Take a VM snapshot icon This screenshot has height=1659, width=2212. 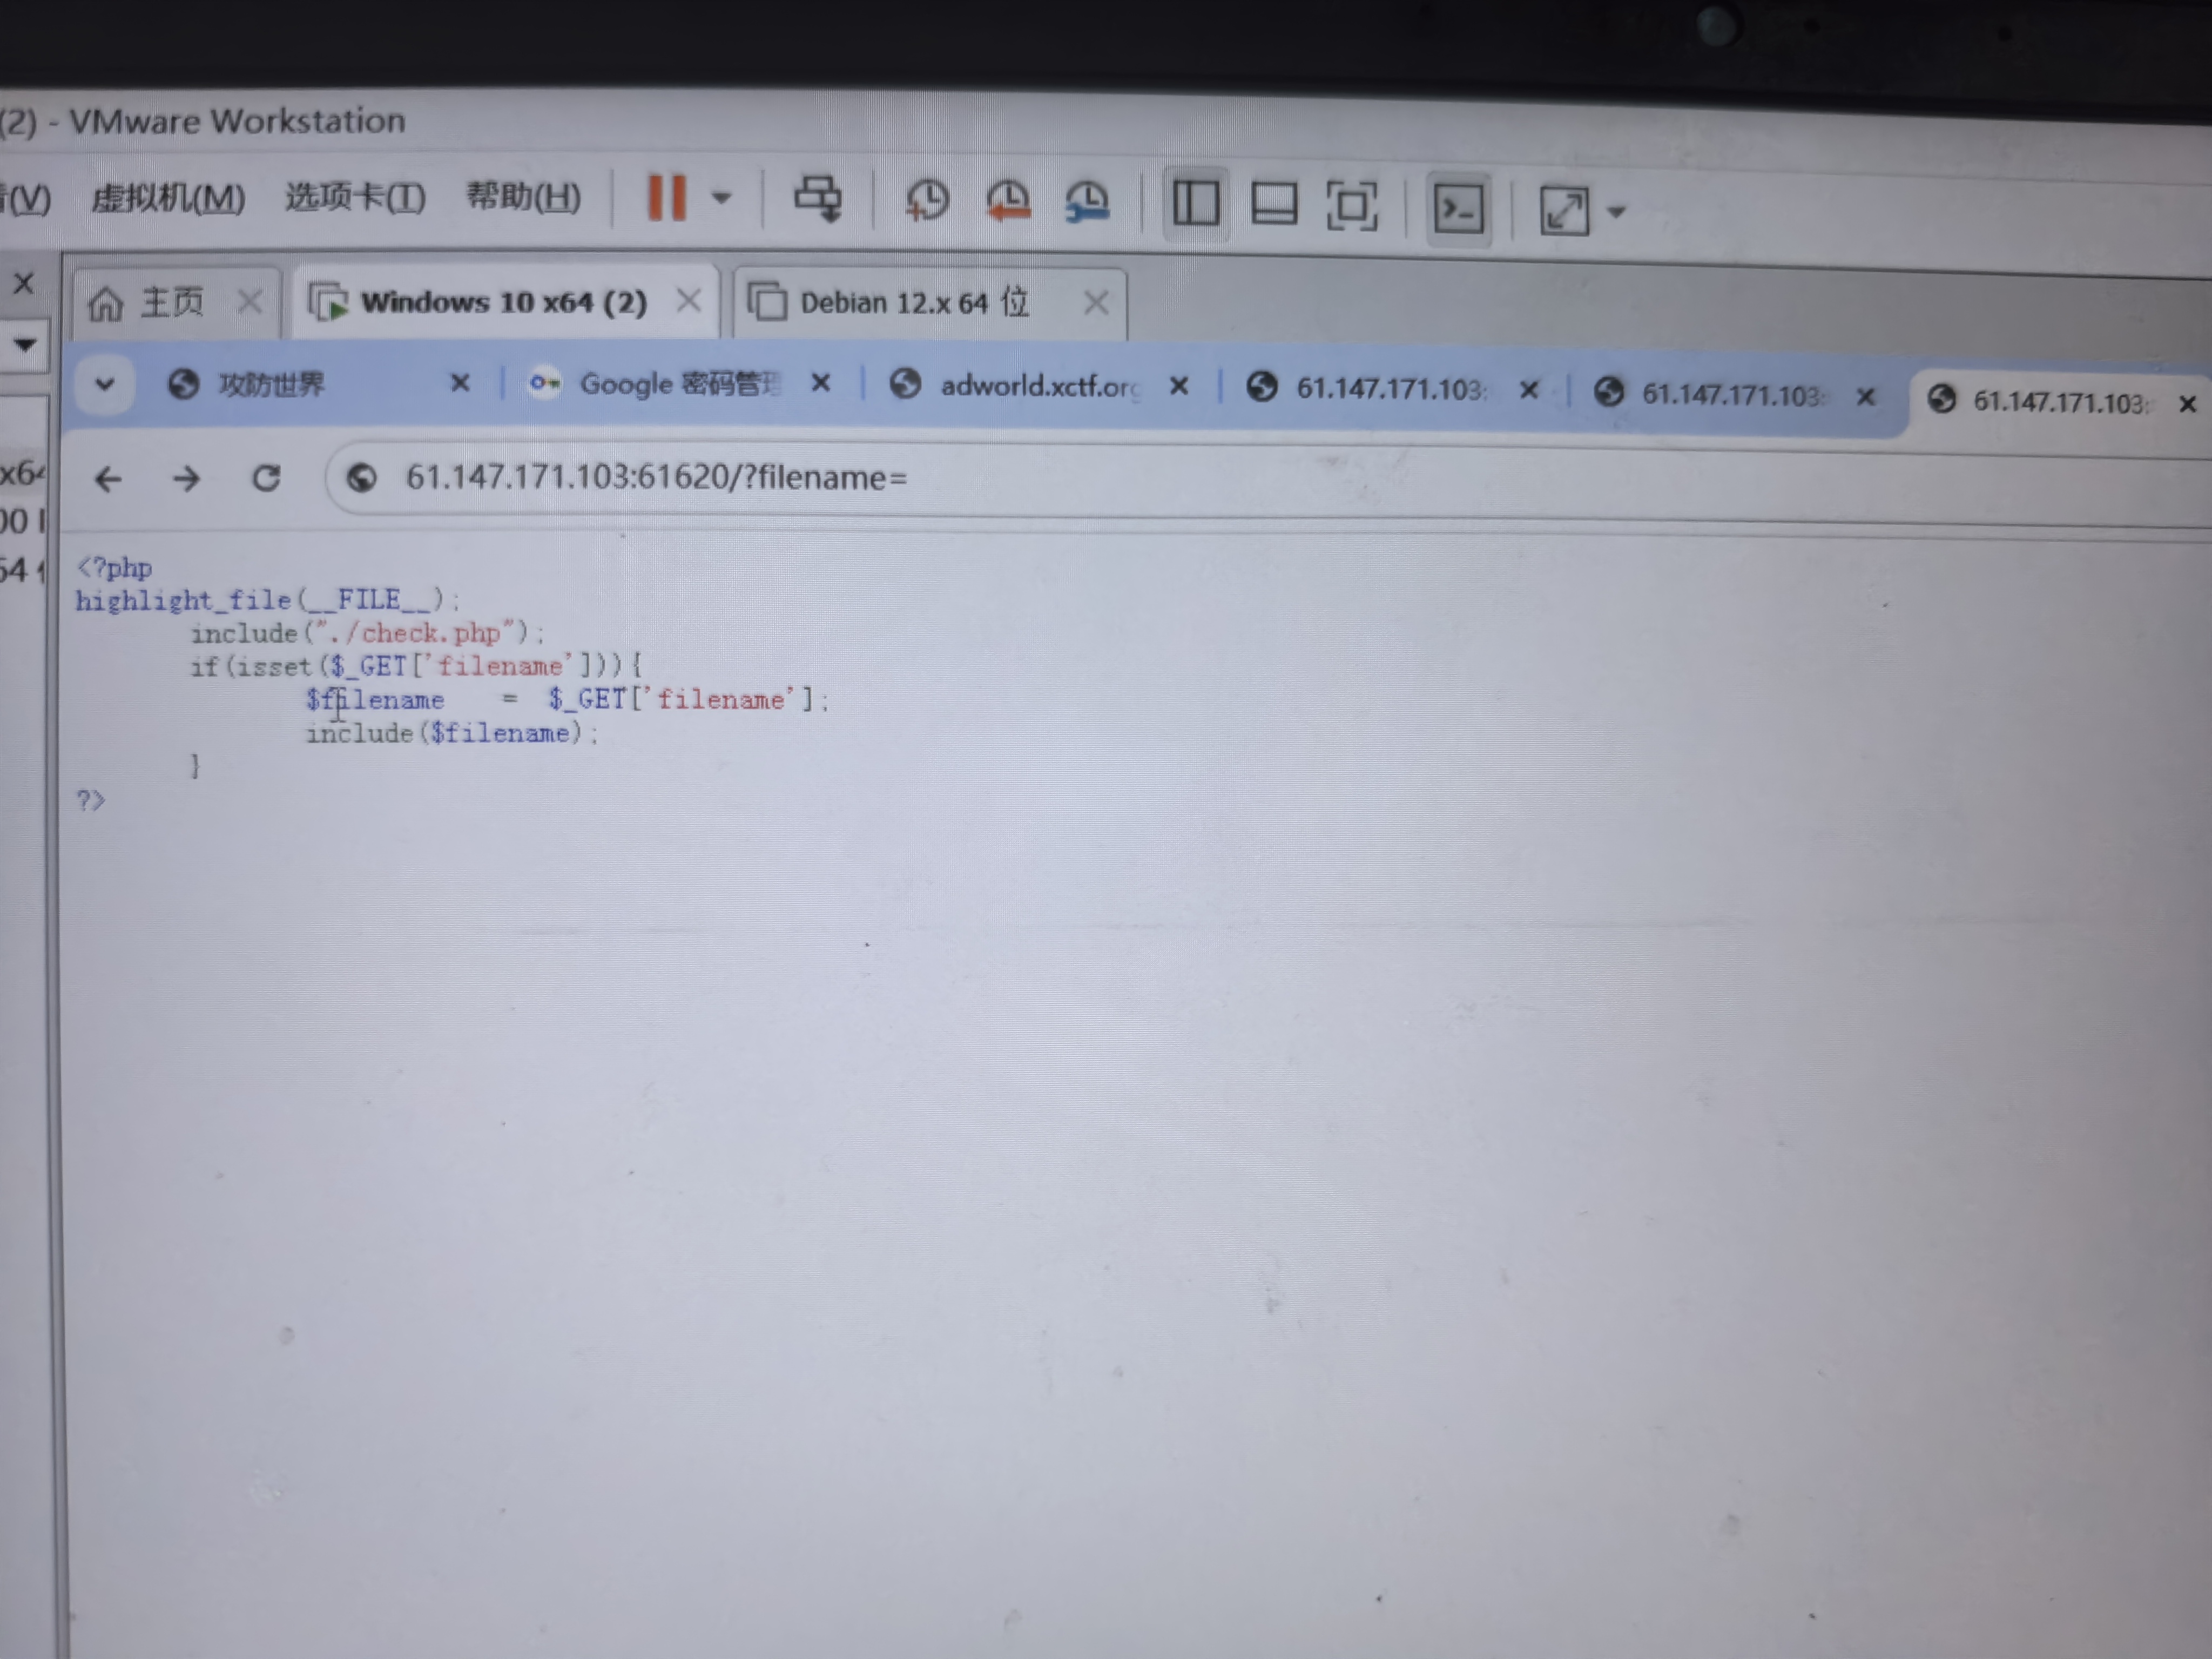[927, 200]
